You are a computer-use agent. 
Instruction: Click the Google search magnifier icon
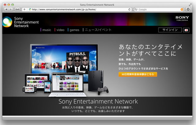pyautogui.click(x=136, y=9)
